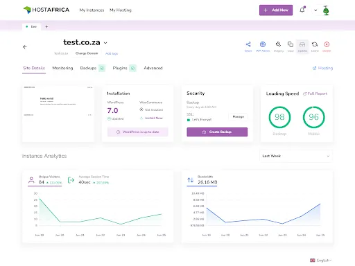The width and height of the screenshot is (355, 266).
Task: Click Install Now for WooCommerce
Action: [151, 118]
